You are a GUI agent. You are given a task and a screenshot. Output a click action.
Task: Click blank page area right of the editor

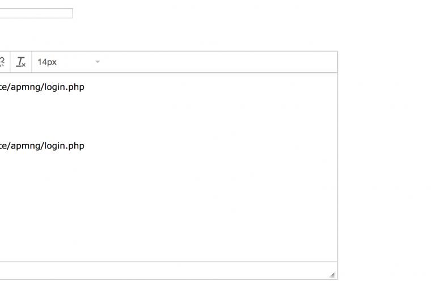tap(384, 165)
